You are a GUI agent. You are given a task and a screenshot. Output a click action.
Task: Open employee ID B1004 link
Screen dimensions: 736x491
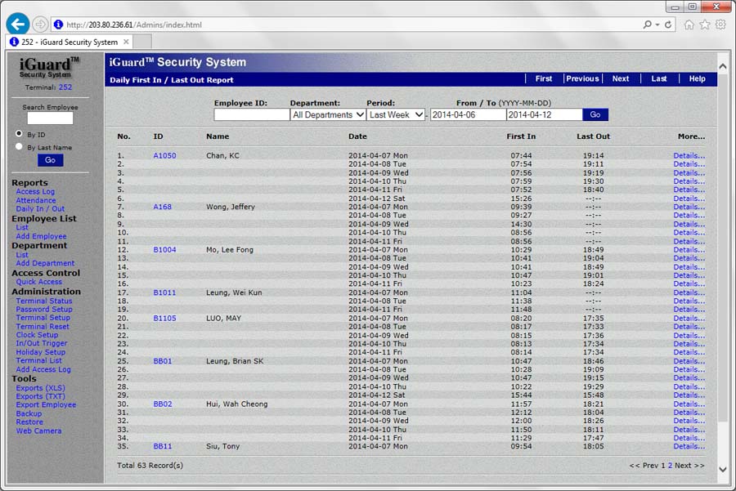click(x=164, y=249)
